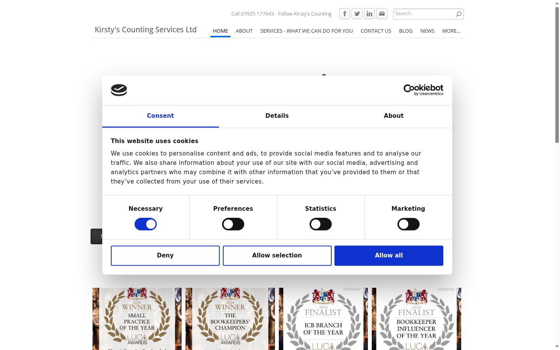Viewport: 560px width, 350px height.
Task: Focus the Search input field
Action: 424,14
